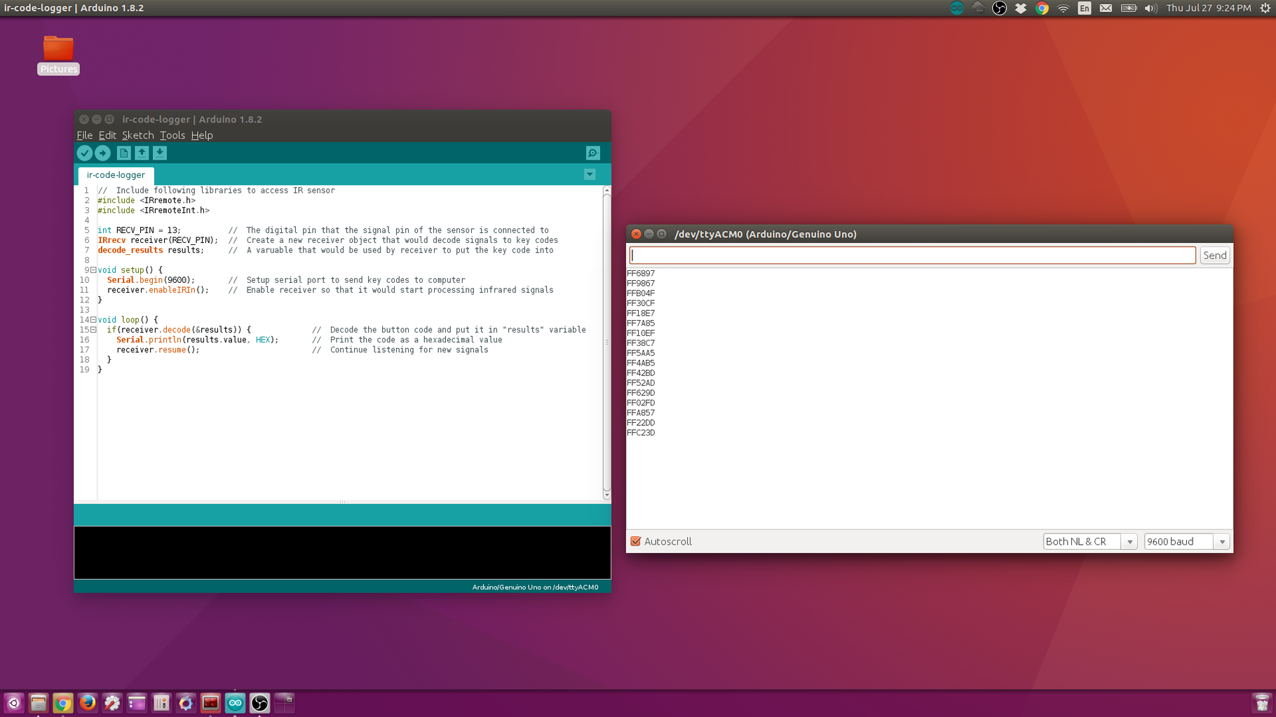Click the Verify sketch checkmark icon
Viewport: 1276px width, 717px height.
84,153
